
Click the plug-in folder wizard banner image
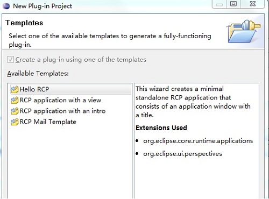244,31
